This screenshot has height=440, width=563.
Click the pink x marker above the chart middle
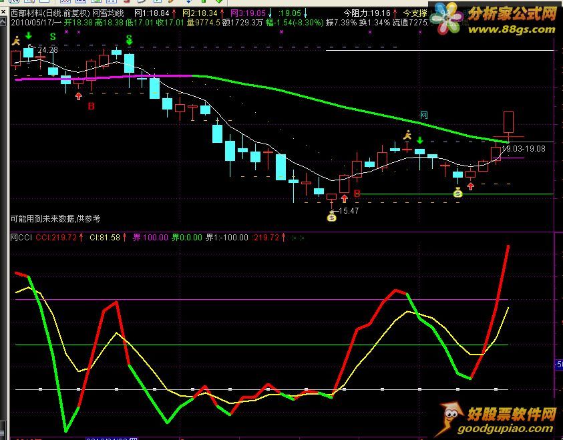click(x=282, y=32)
